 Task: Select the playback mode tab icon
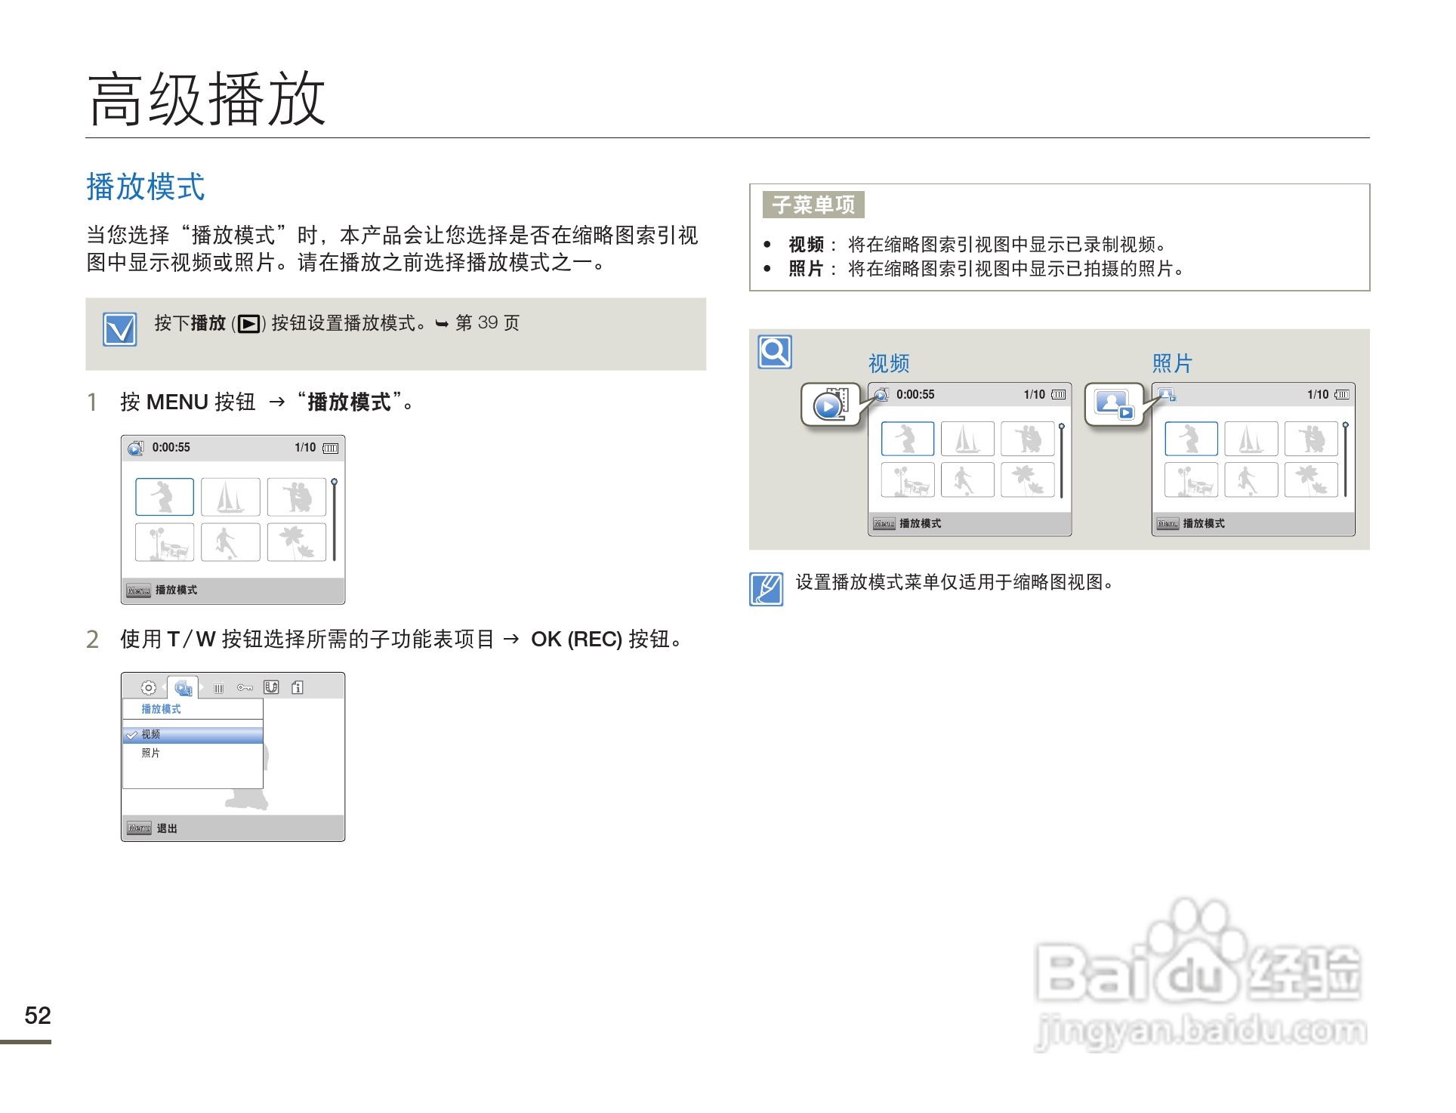coord(183,688)
